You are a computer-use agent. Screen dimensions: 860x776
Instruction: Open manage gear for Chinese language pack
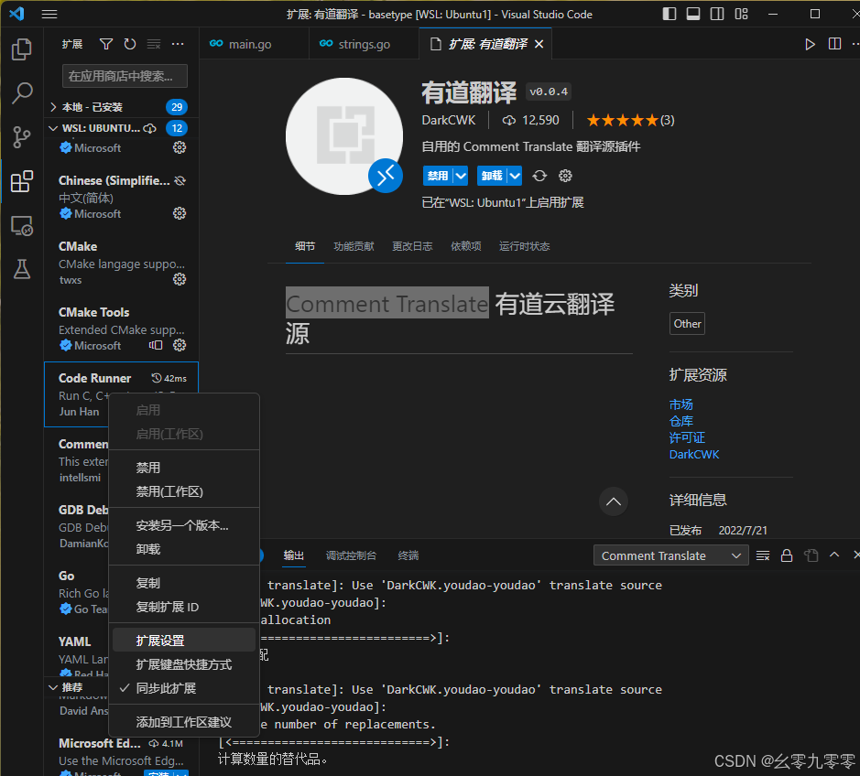(x=180, y=213)
